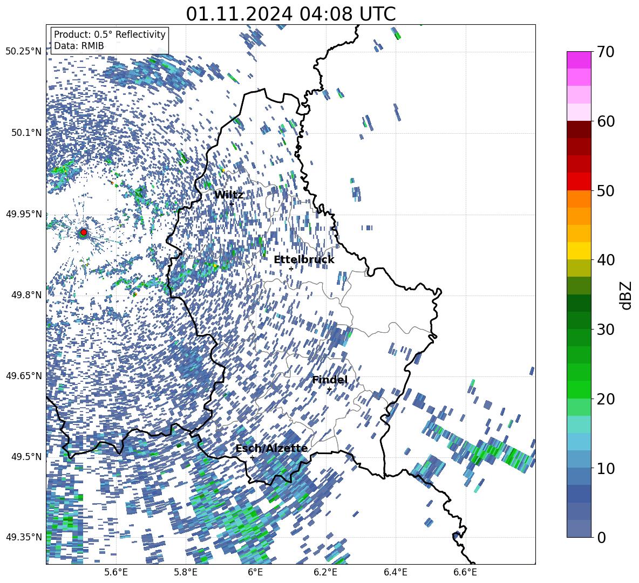Click the 50.1°N latitude label
This screenshot has height=583, width=639.
[26, 133]
